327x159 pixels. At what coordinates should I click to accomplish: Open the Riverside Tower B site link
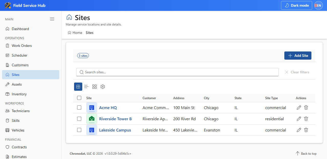tap(115, 119)
